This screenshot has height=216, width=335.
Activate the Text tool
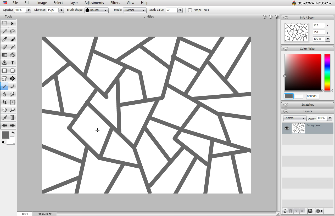12,63
